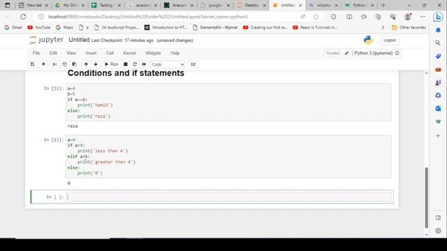Click the Logout button
Image resolution: width=447 pixels, height=251 pixels.
click(390, 40)
